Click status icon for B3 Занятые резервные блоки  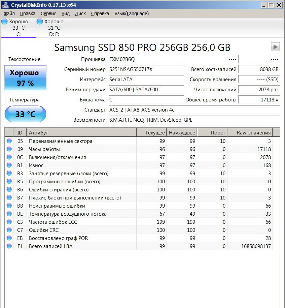coord(9,173)
